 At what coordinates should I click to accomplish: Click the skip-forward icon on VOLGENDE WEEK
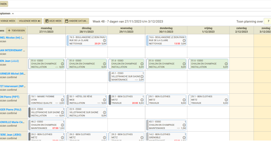point(39,21)
